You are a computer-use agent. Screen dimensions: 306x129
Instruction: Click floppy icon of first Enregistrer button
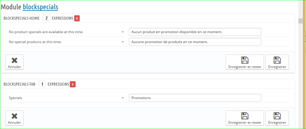pos(277,60)
